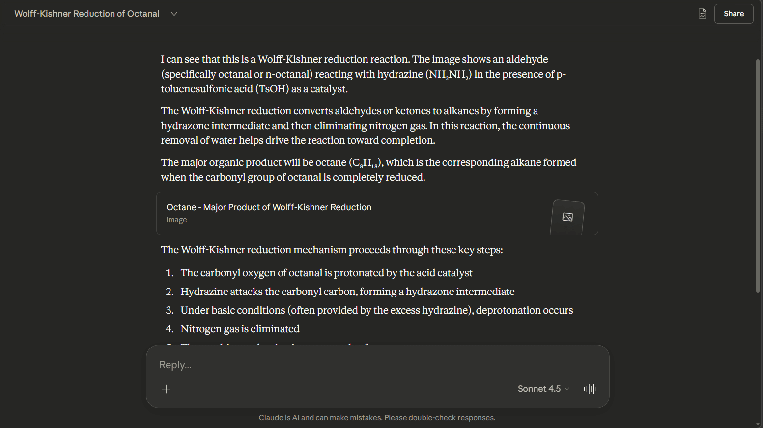Click the scroll down arrow at bottom
Viewport: 763px width, 428px height.
[758, 424]
